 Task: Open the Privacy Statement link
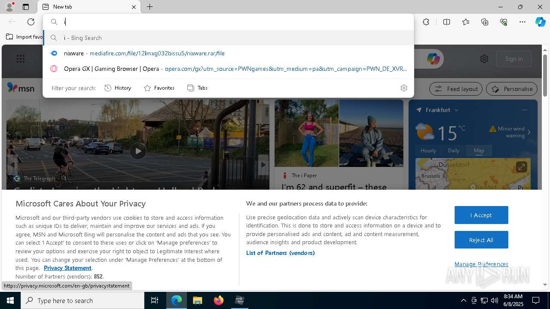click(x=67, y=268)
